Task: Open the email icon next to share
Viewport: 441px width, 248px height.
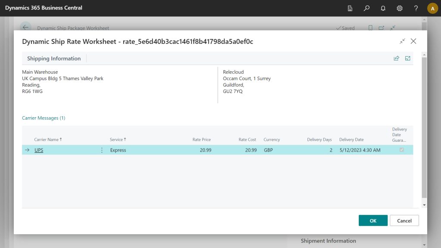Action: [407, 58]
